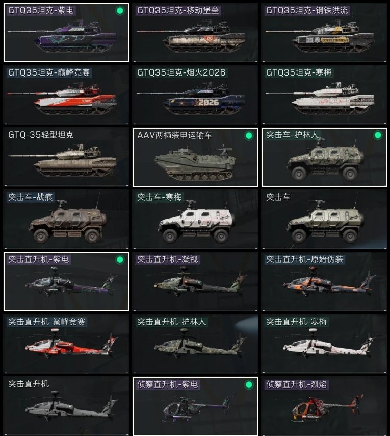Select the GTQ35坦克-巅峰竞赛 red tank

coord(66,94)
